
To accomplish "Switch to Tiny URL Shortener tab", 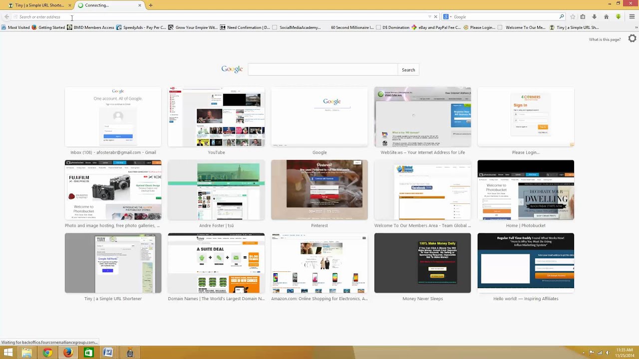I will [x=40, y=5].
